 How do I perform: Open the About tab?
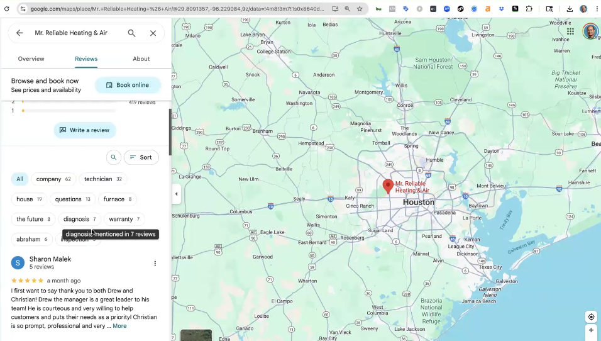point(141,59)
